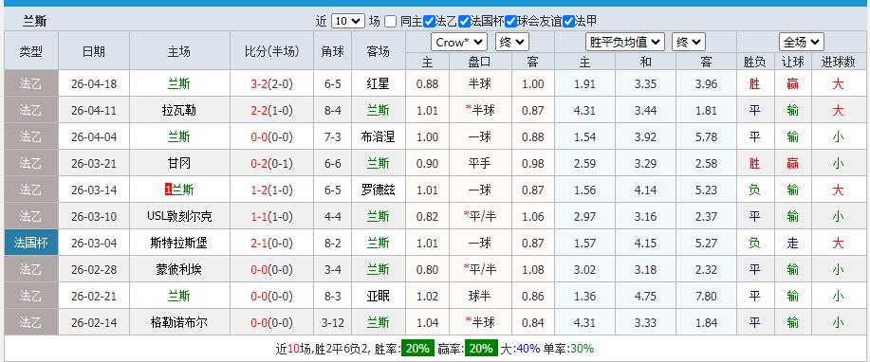This screenshot has height=362, width=870.
Task: Click the 角球 column header
Action: [332, 51]
